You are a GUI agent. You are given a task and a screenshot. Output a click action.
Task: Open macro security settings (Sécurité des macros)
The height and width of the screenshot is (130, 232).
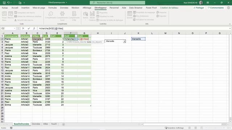(24, 20)
